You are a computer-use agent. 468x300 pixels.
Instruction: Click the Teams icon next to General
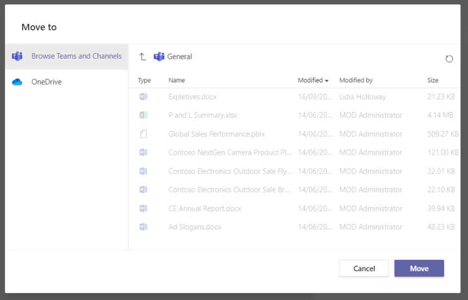coord(159,56)
